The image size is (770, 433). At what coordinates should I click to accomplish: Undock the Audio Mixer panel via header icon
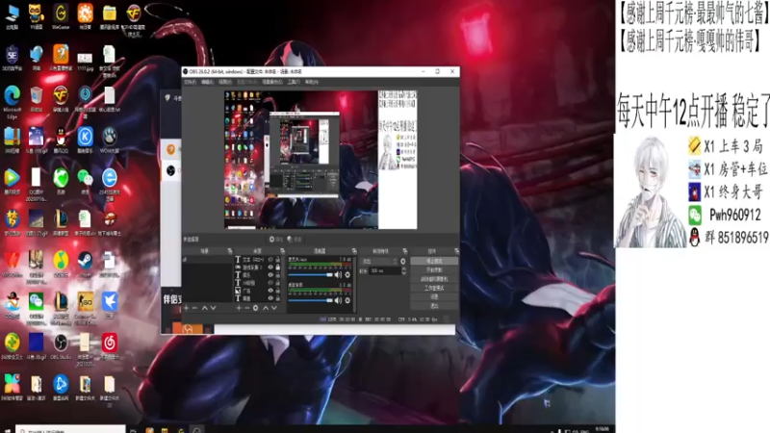coord(354,251)
